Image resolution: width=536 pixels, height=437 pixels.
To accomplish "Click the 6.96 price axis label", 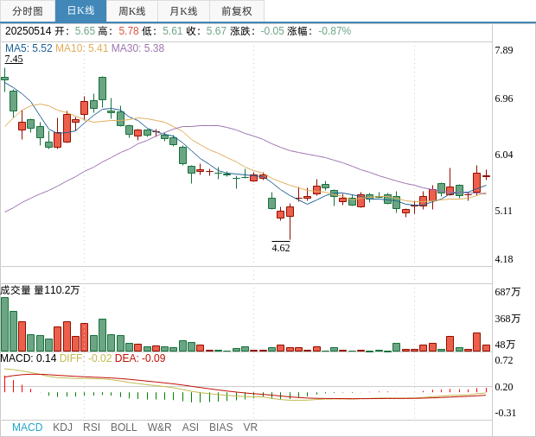I will (x=504, y=98).
